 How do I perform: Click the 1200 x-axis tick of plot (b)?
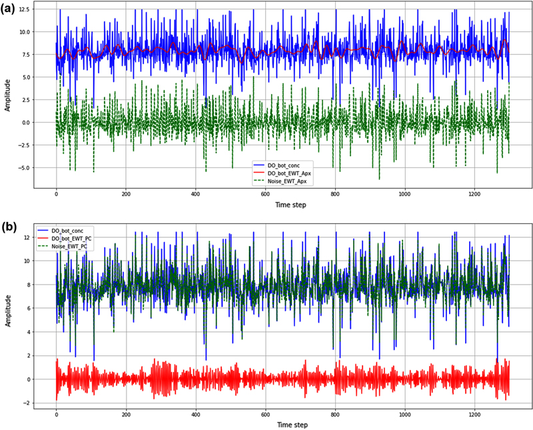point(474,415)
